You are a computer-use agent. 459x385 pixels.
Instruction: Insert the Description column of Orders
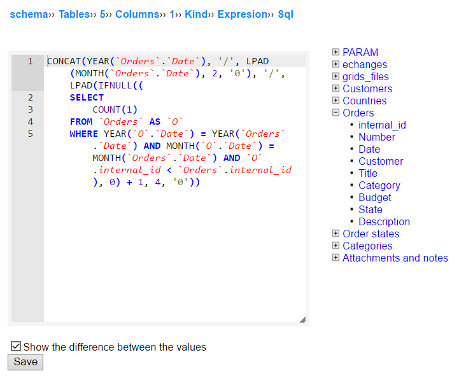(x=385, y=221)
